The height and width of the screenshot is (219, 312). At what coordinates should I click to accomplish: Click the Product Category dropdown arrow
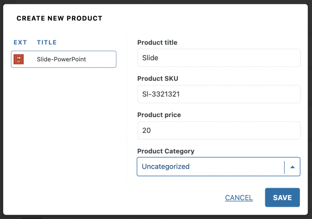pos(292,167)
